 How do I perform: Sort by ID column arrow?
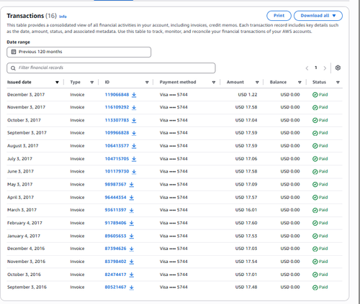(x=147, y=83)
